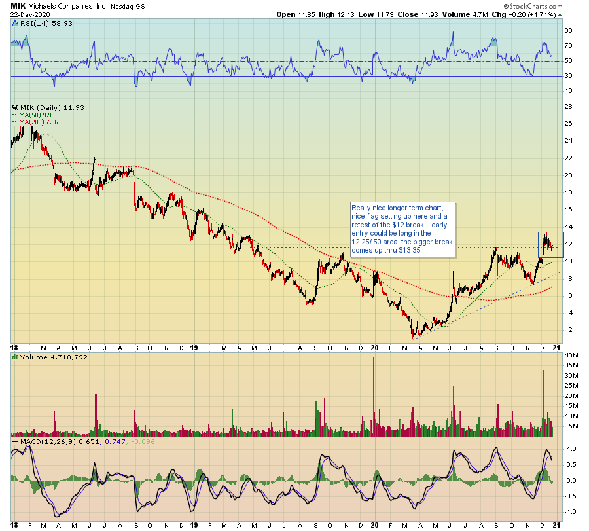
Task: Click the Chg +0.20 (+1.71%) value
Action: tap(524, 14)
